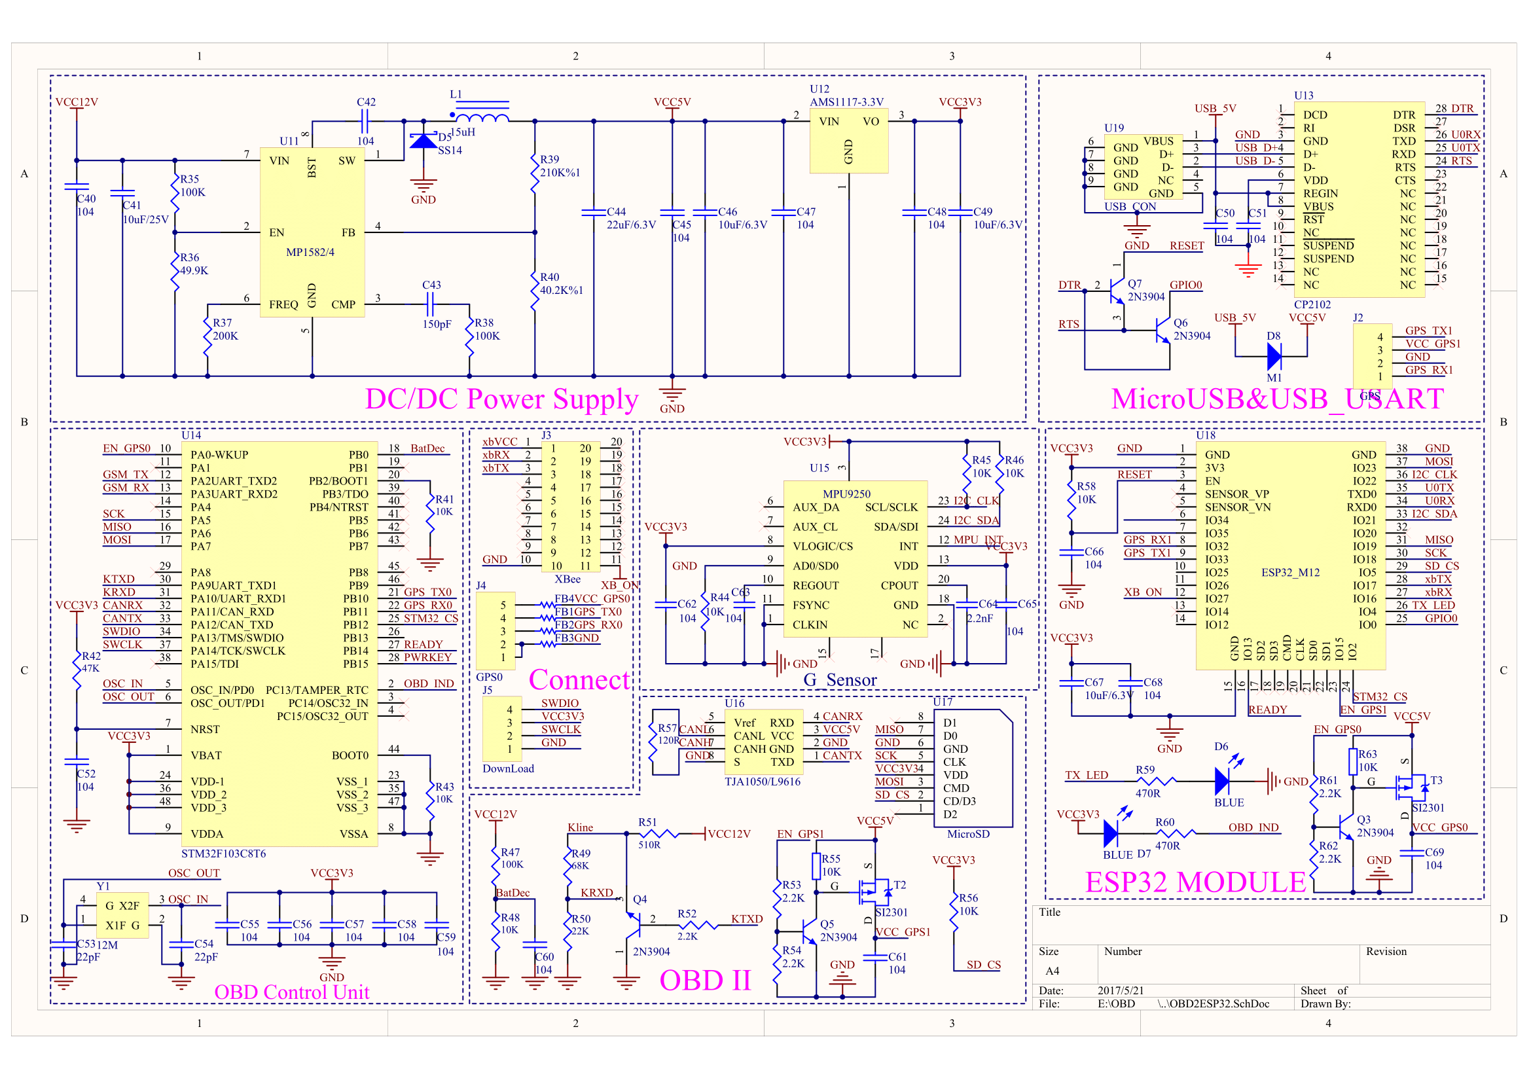Image resolution: width=1531 pixels, height=1082 pixels.
Task: Select resistor R51 510R
Action: coord(660,833)
